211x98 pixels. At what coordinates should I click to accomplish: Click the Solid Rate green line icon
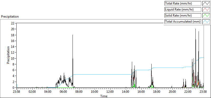click(206, 16)
